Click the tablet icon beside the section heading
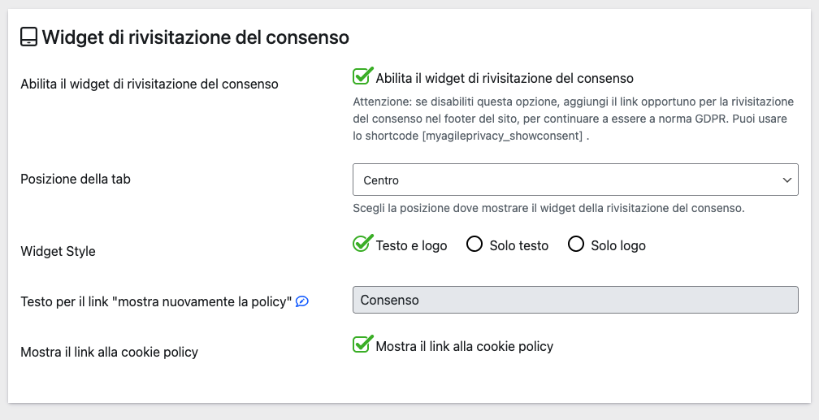Image resolution: width=819 pixels, height=420 pixels. [x=28, y=37]
